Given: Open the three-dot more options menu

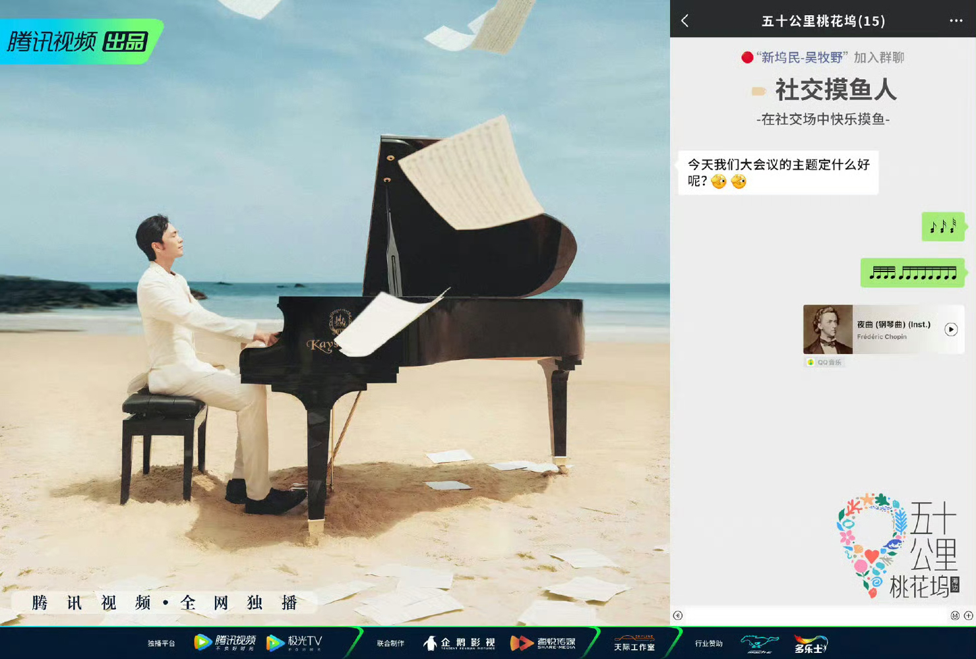Looking at the screenshot, I should click(x=956, y=21).
